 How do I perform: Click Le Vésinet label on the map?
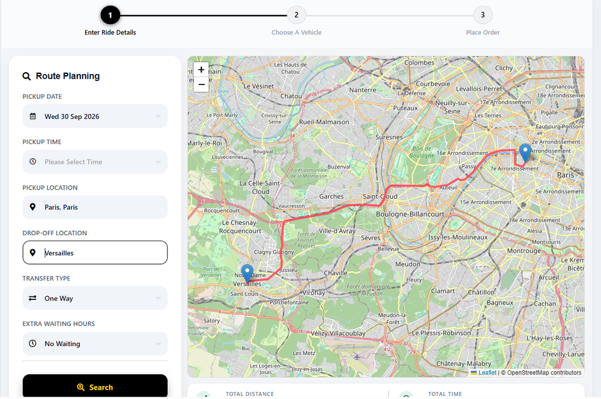259,87
